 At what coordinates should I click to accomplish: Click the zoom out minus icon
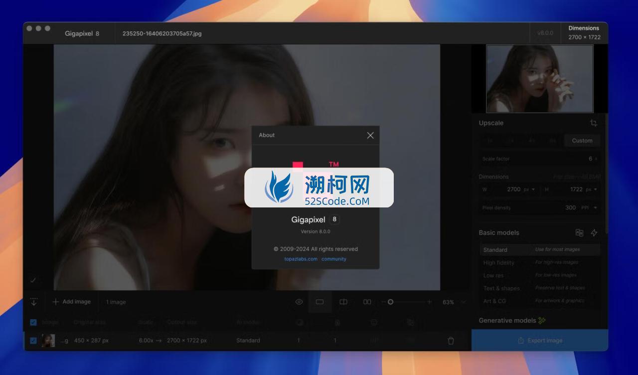tap(383, 302)
